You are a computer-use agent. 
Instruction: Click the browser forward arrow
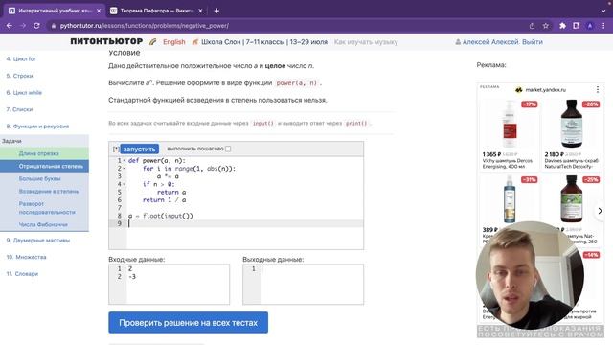(23, 26)
